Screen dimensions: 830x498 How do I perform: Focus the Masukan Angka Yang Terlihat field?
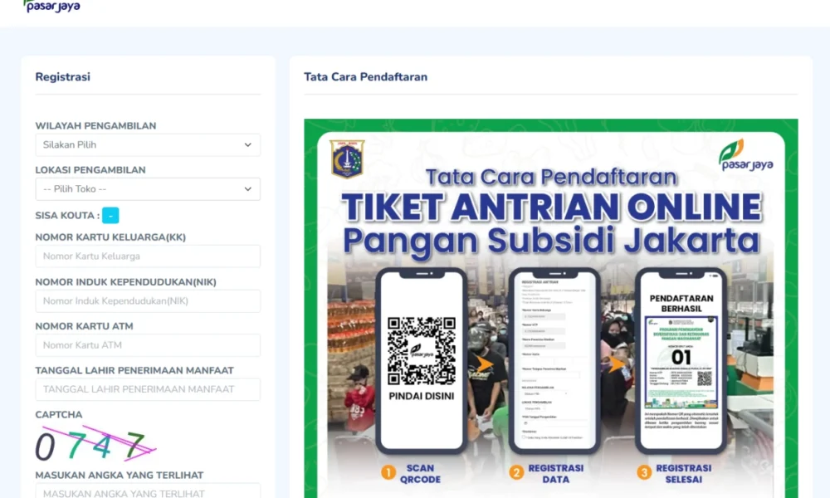(x=148, y=491)
